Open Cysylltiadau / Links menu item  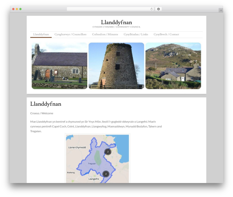136,34
